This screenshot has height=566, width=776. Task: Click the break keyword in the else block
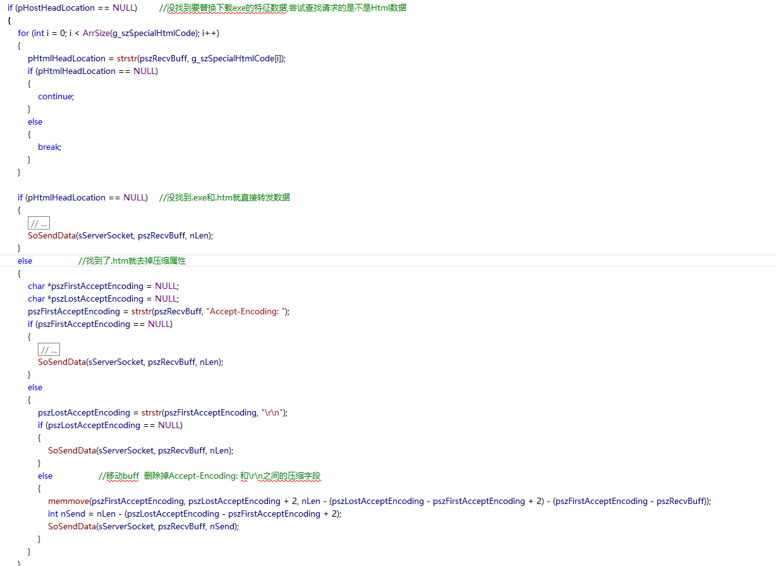point(49,147)
